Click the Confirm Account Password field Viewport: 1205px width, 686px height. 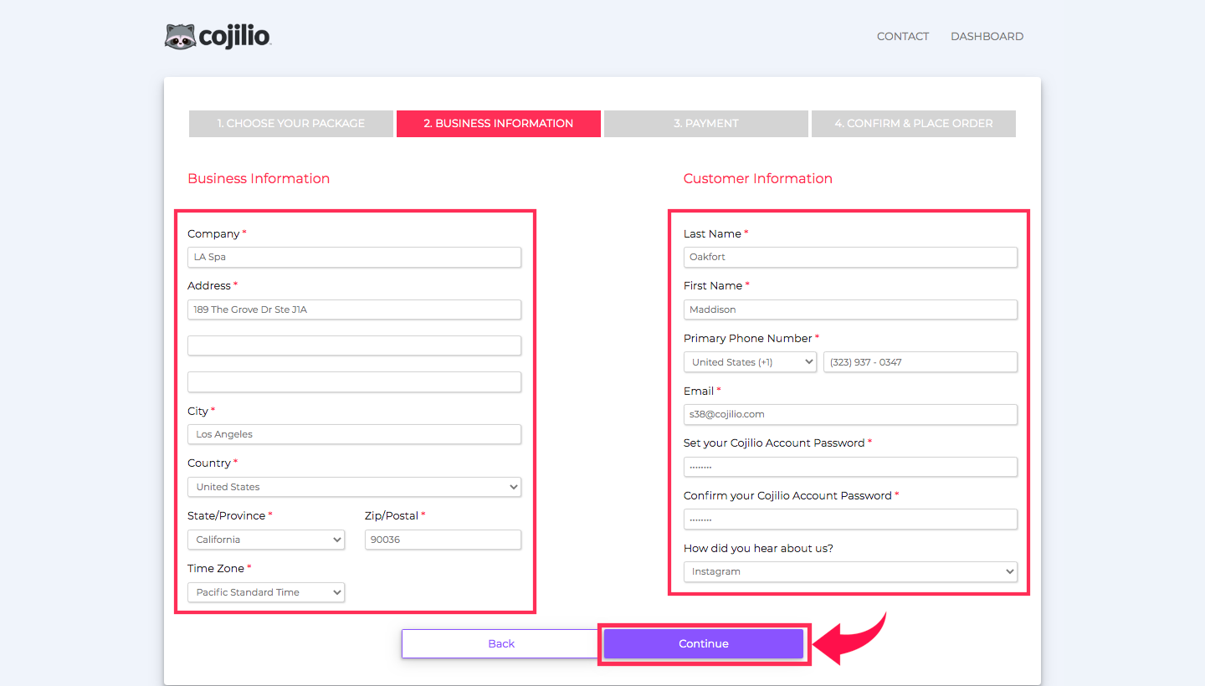coord(850,519)
